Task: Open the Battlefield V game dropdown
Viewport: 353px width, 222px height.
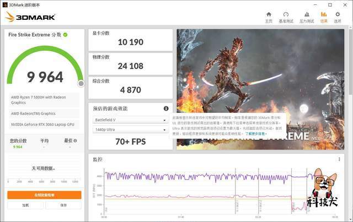Action: [x=130, y=120]
